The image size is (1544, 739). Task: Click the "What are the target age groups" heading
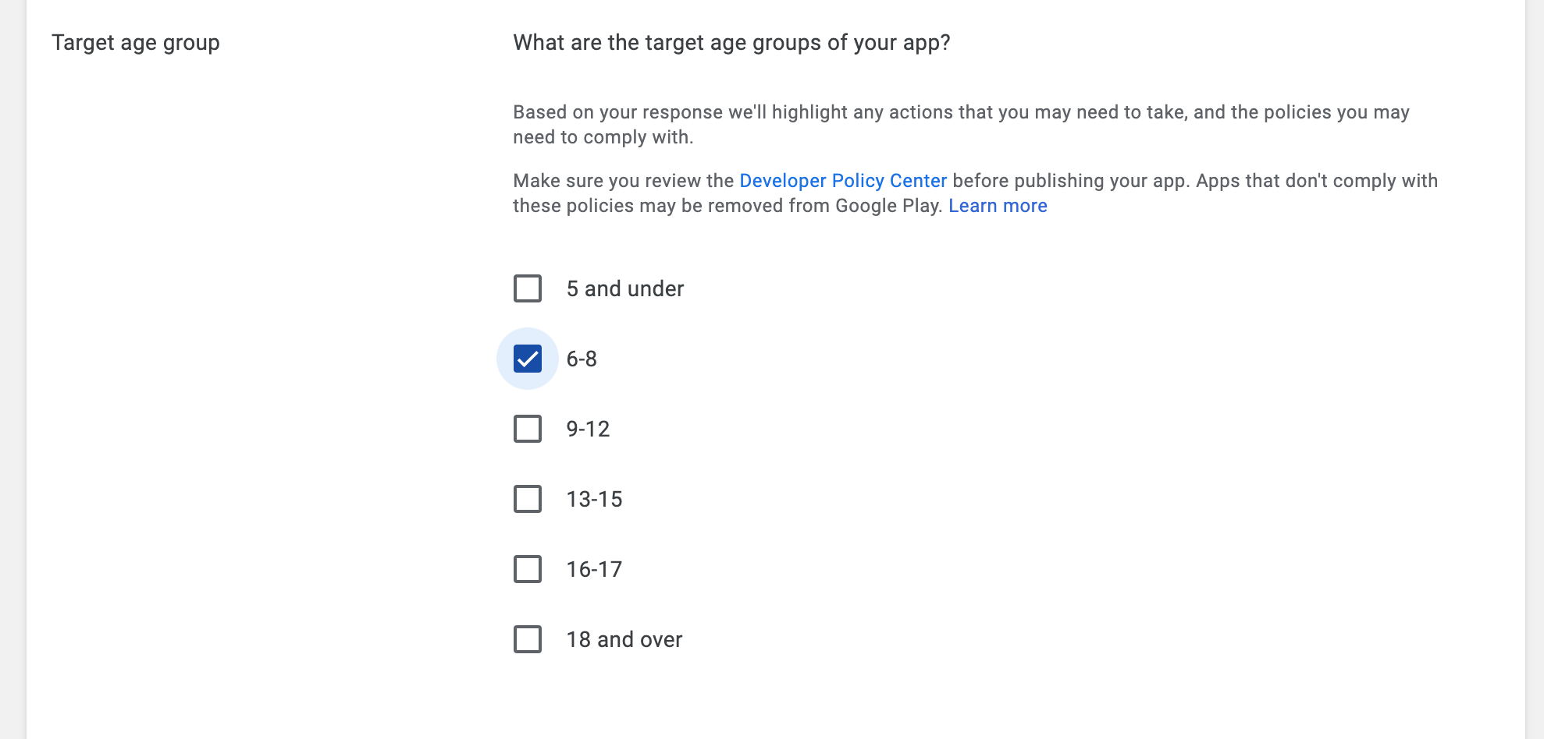coord(731,43)
